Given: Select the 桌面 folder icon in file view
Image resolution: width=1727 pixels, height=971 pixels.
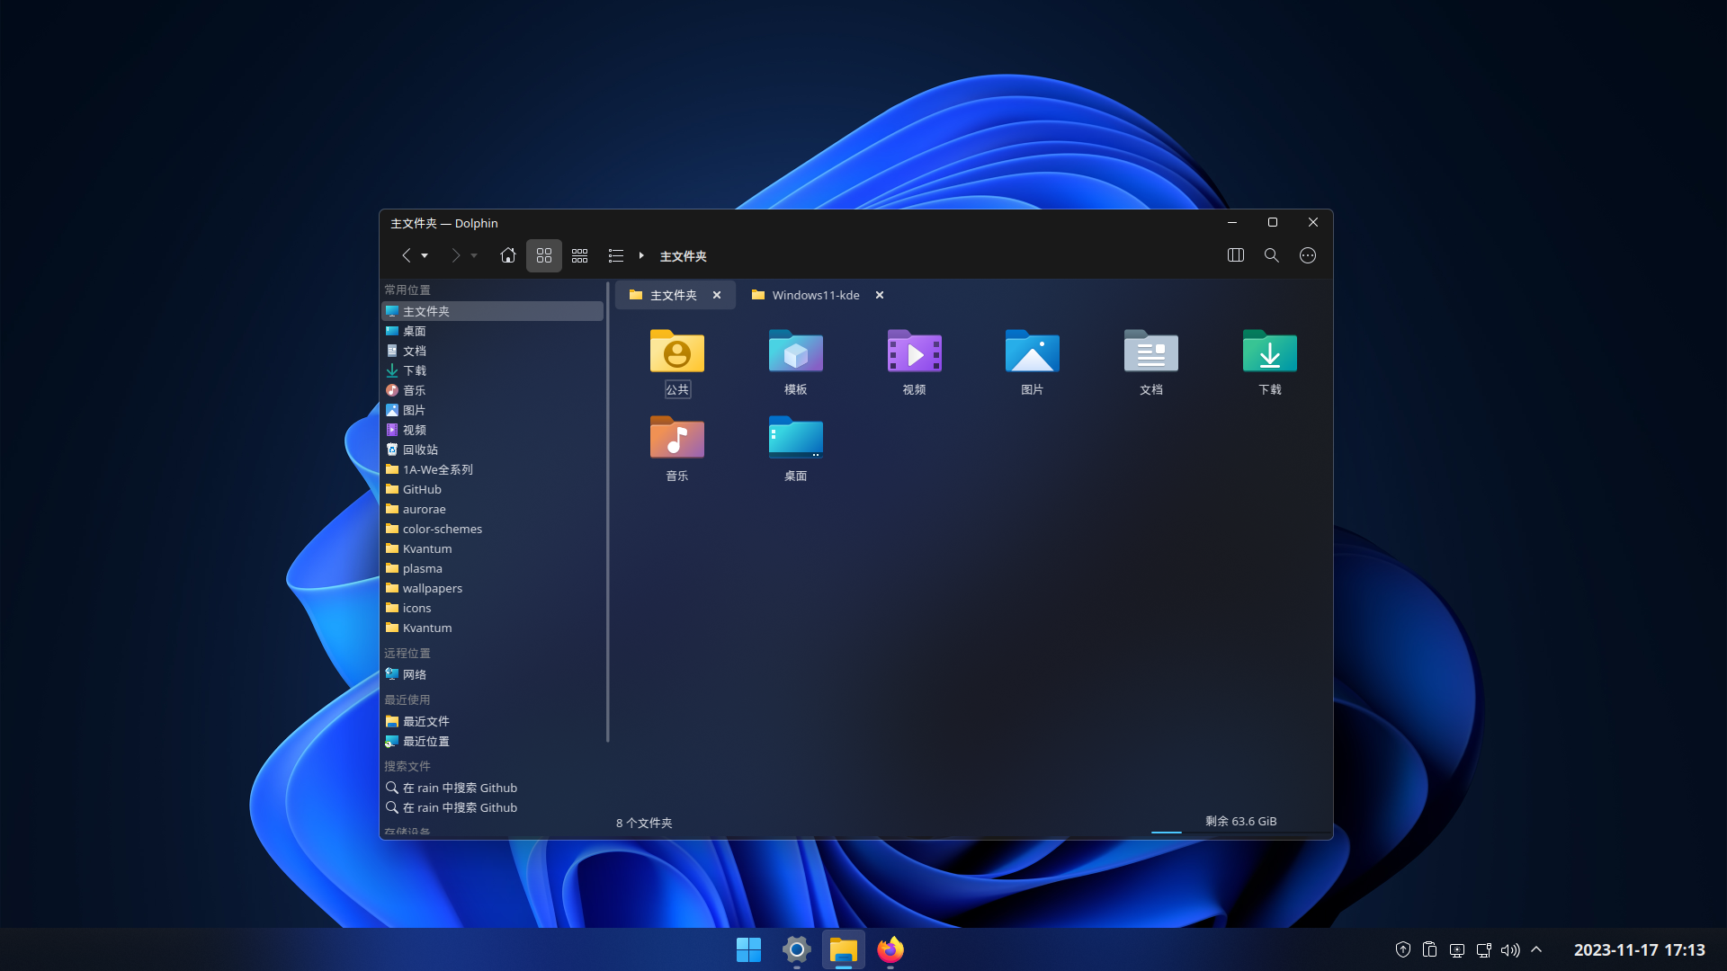Looking at the screenshot, I should point(796,437).
